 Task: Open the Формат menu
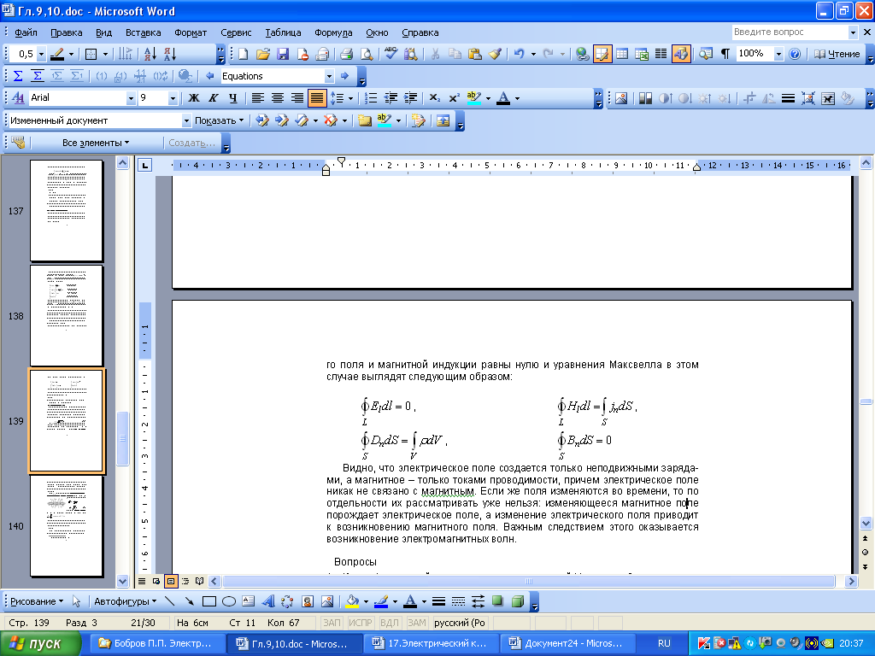point(191,32)
